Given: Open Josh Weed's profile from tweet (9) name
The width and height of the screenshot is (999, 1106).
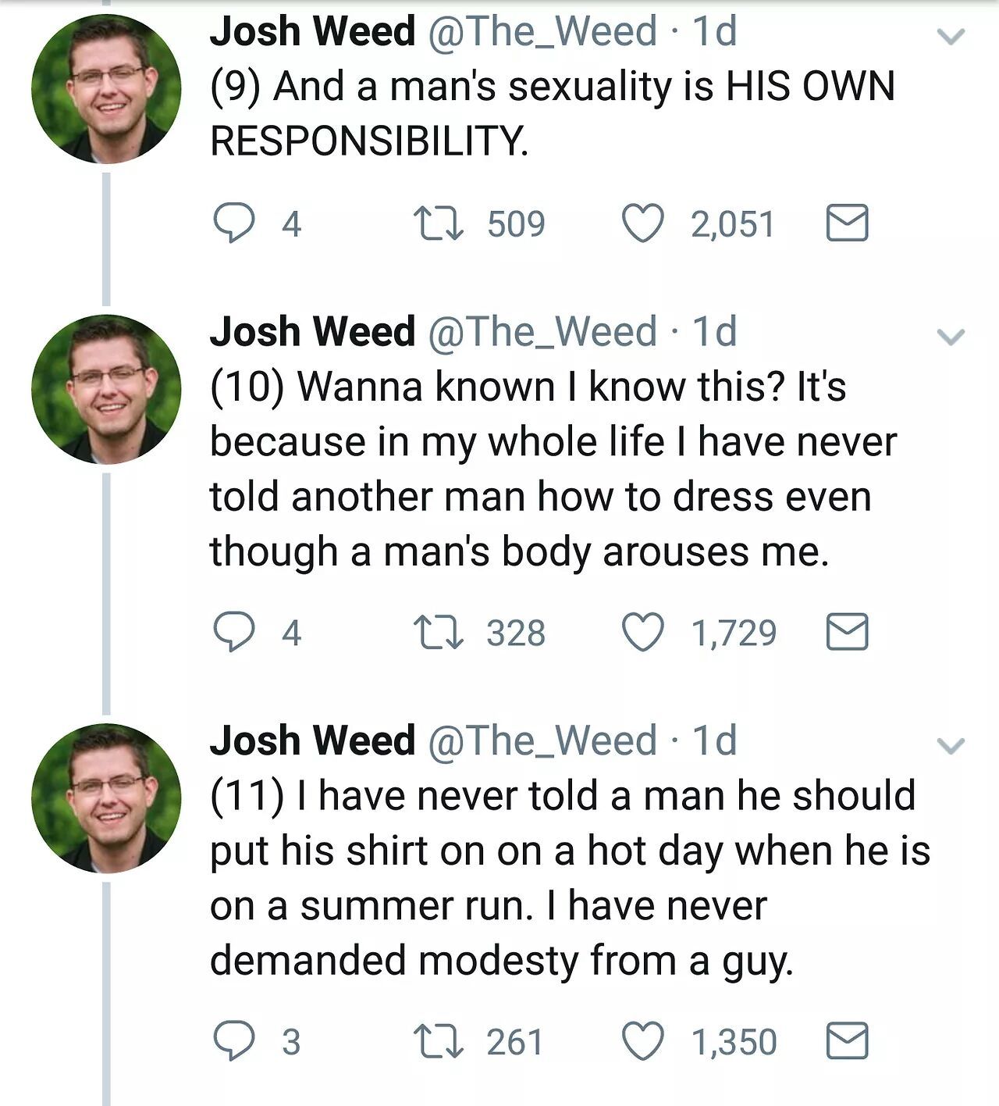Looking at the screenshot, I should coord(312,32).
